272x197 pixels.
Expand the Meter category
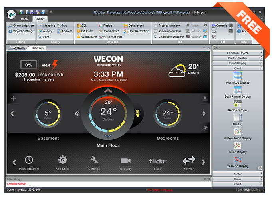coord(238,174)
